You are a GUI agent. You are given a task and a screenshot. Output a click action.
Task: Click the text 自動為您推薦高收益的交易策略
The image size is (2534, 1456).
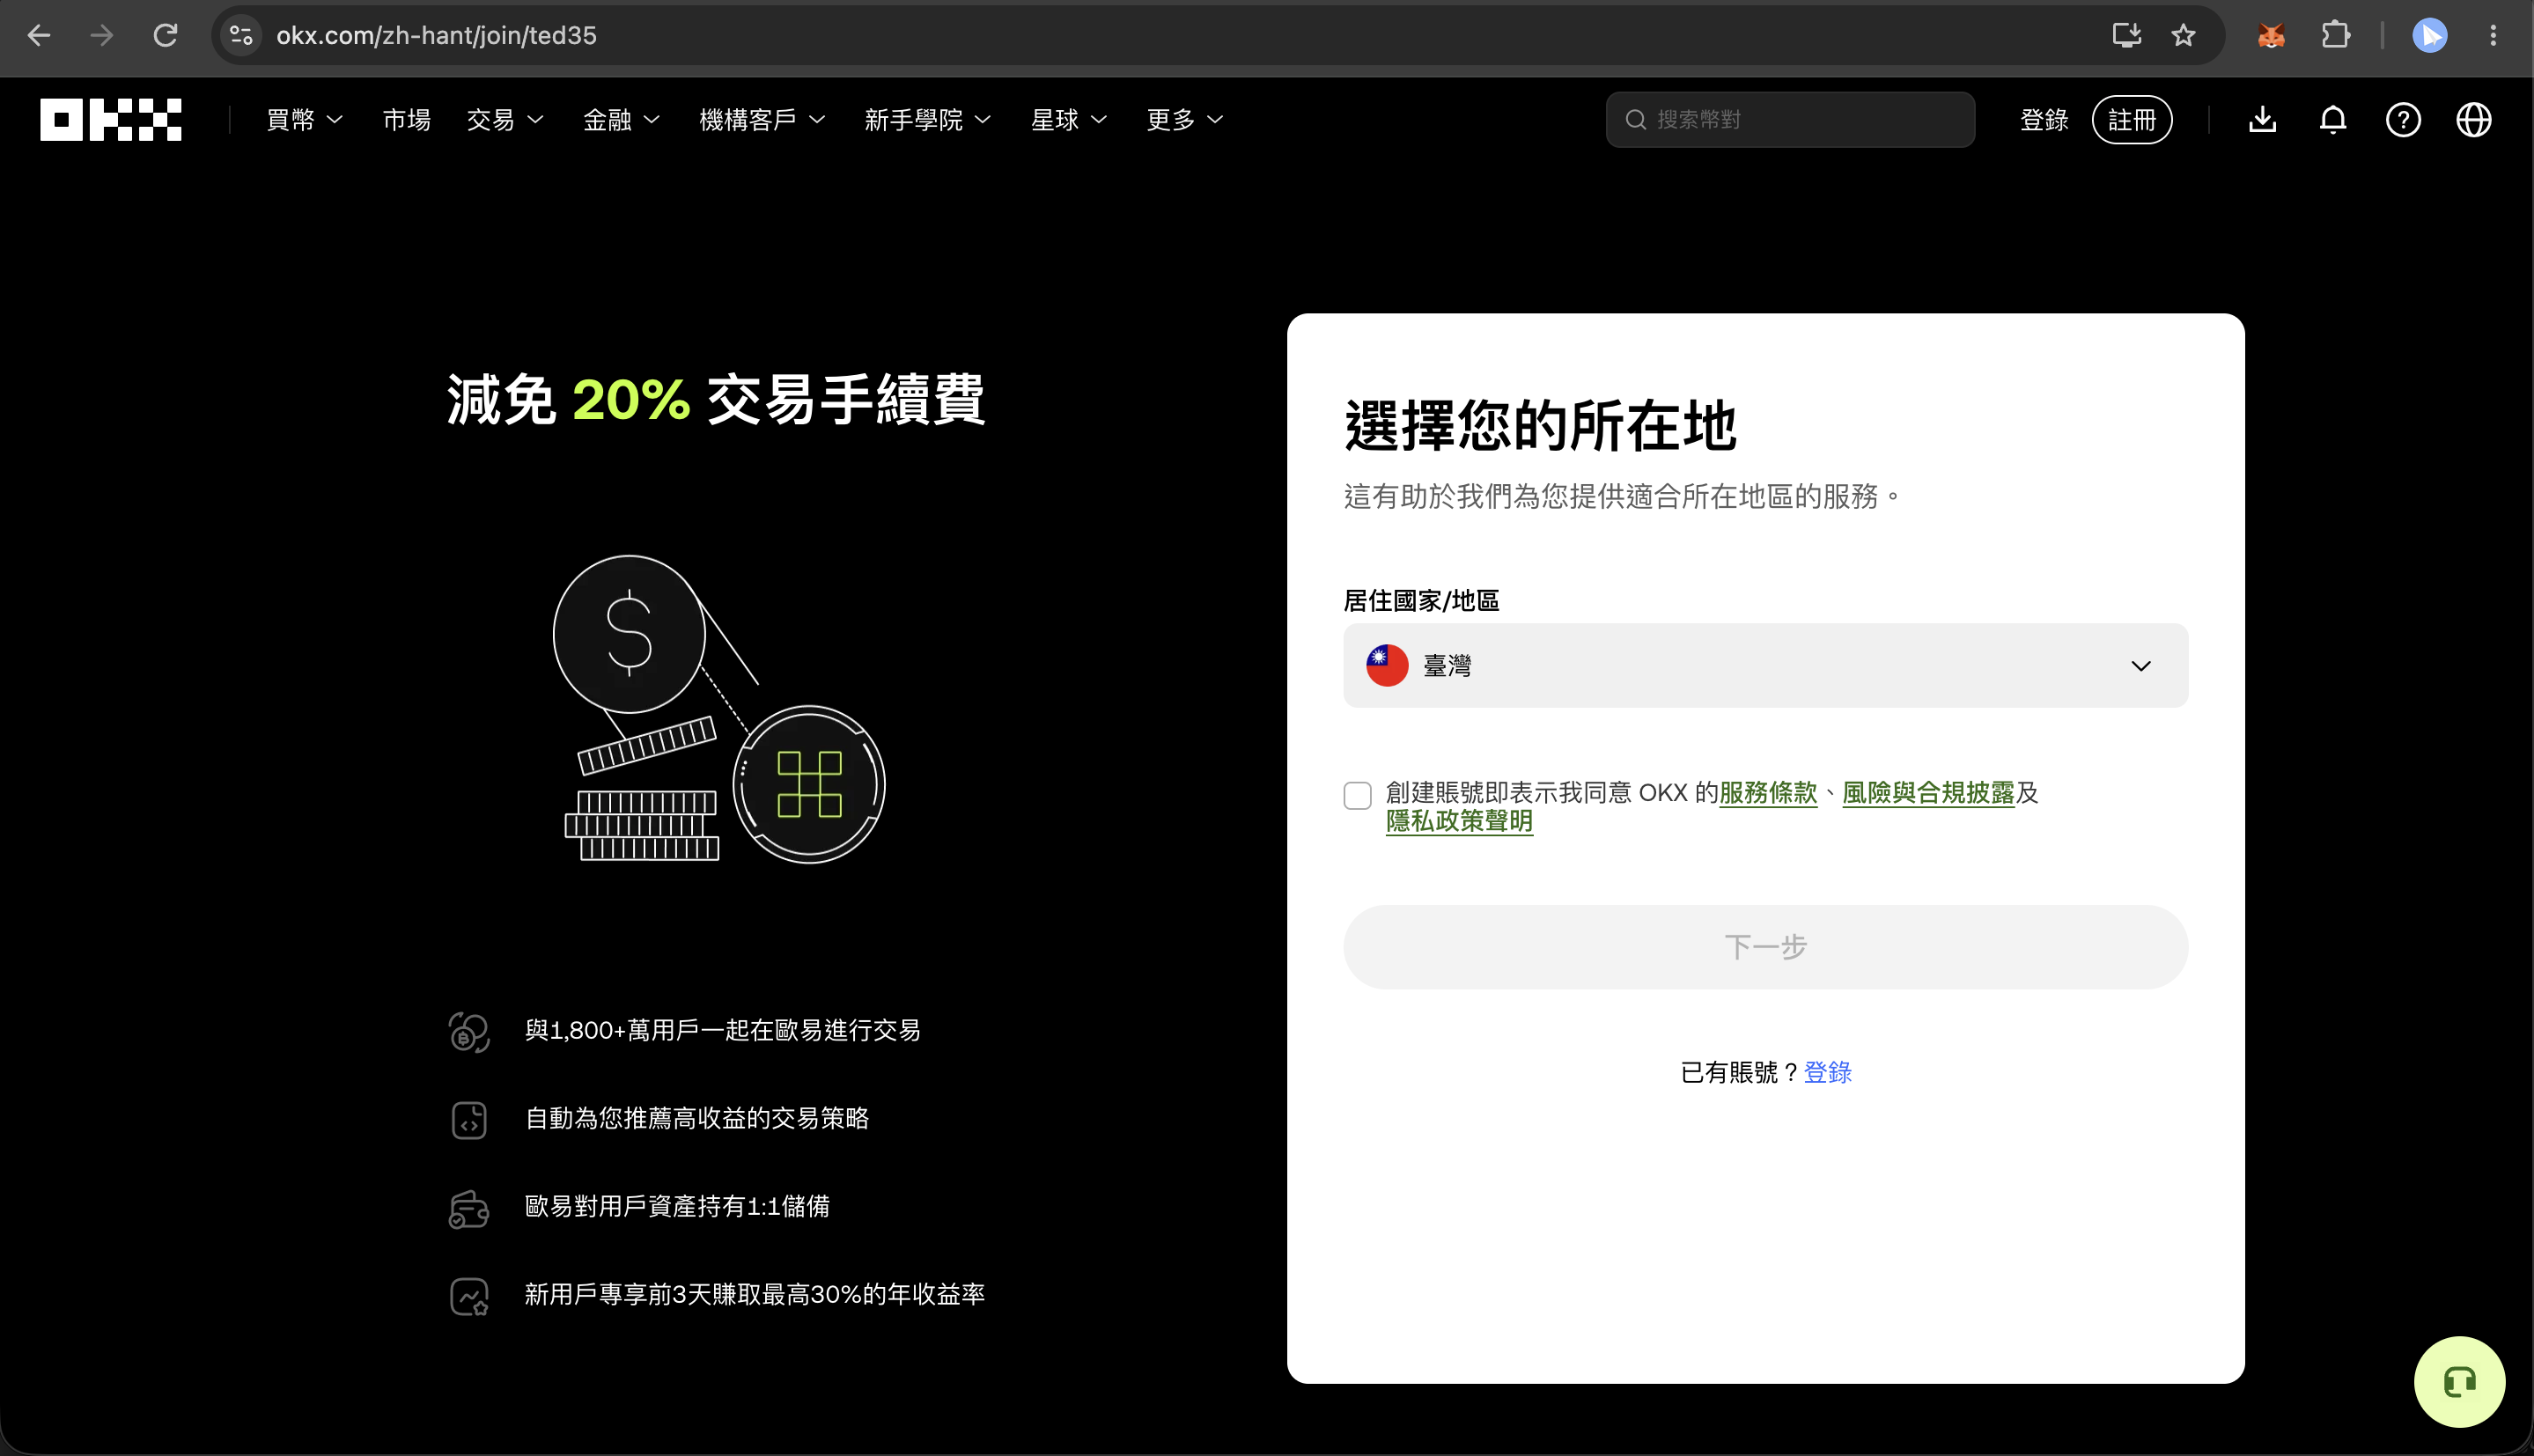tap(697, 1119)
